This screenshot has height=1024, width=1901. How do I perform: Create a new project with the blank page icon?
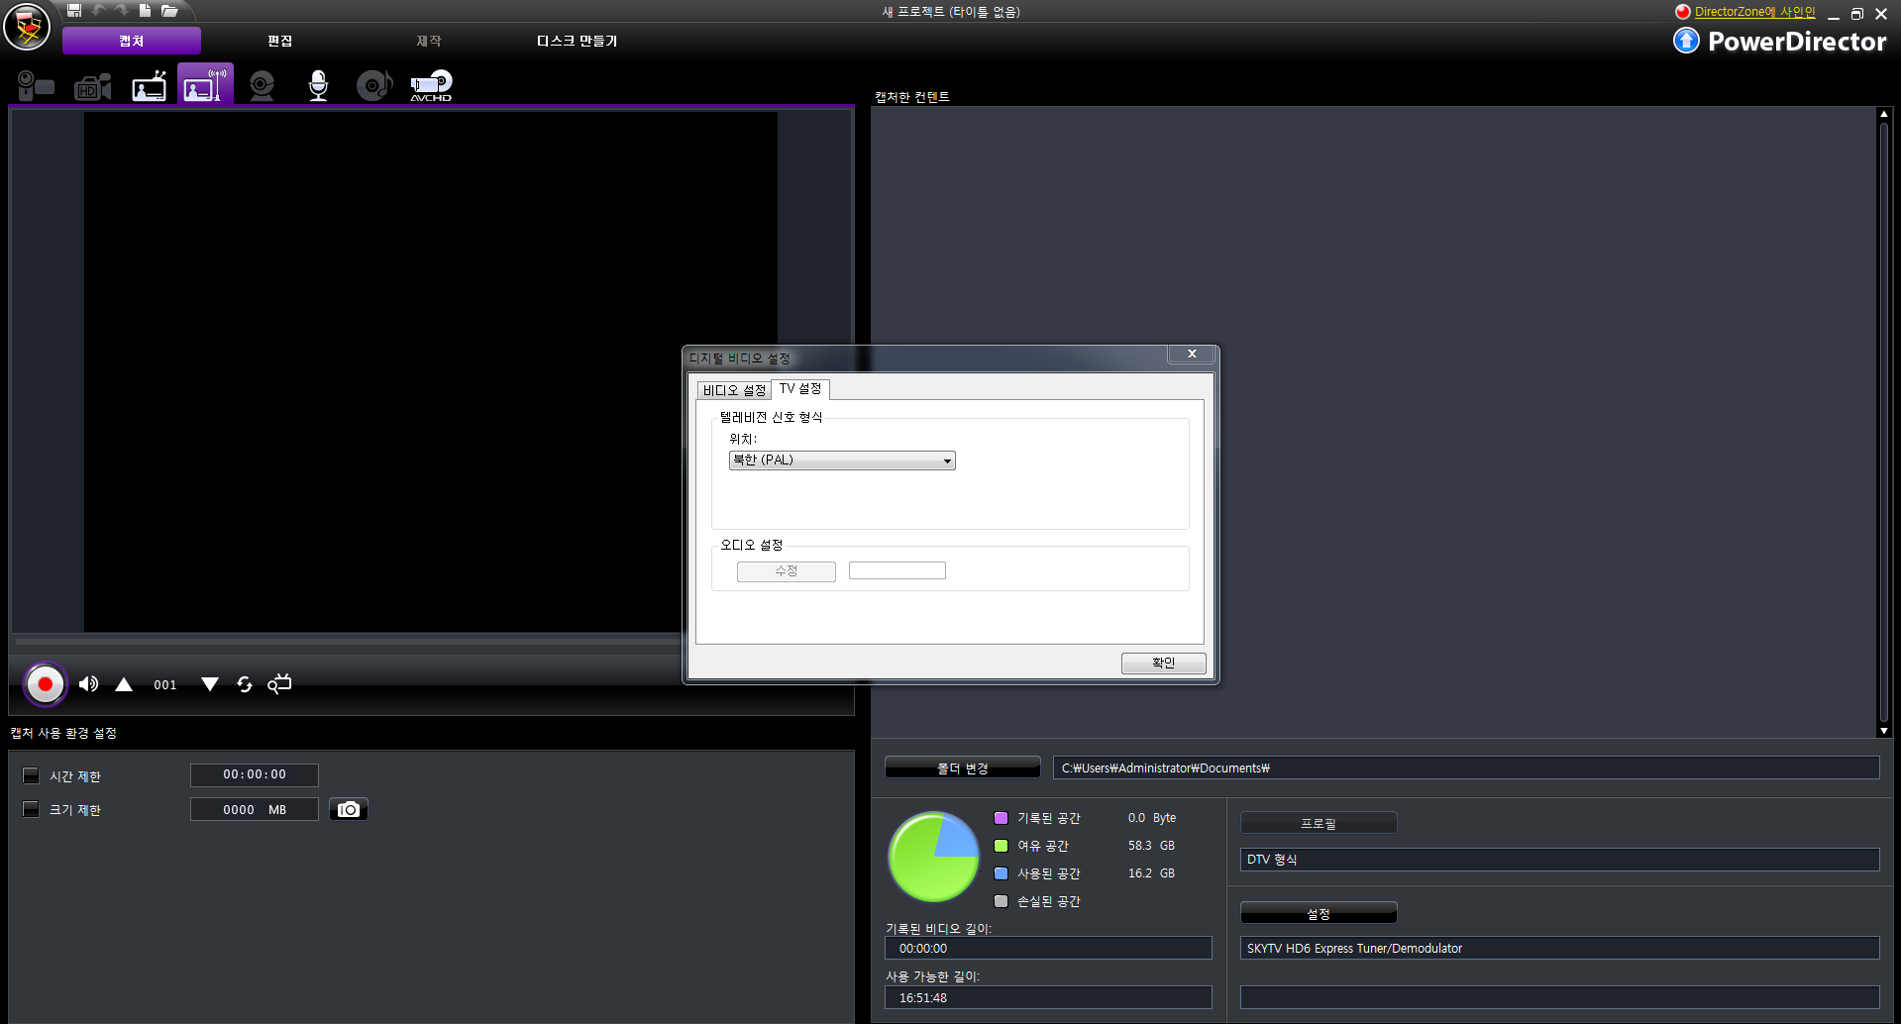[145, 11]
